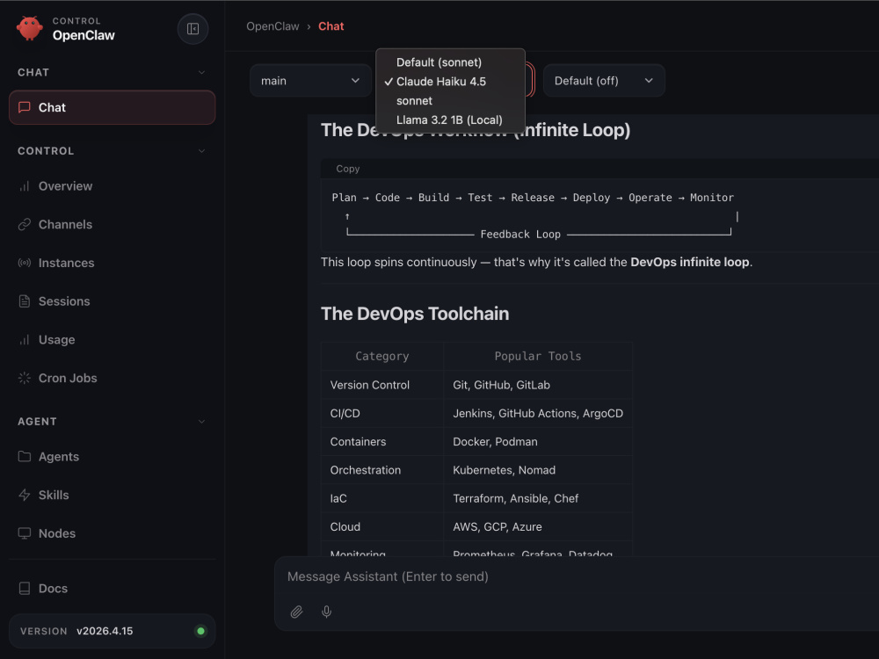879x659 pixels.
Task: Open the Instances page
Action: click(113, 263)
